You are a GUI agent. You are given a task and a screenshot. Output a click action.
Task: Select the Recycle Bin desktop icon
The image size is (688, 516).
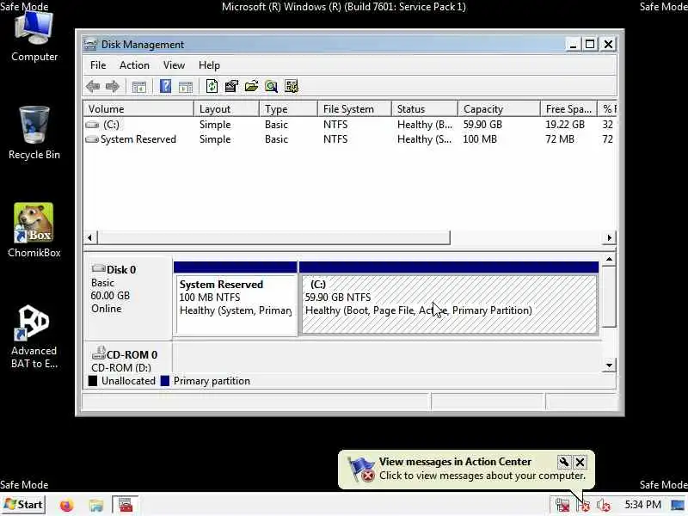[34, 133]
